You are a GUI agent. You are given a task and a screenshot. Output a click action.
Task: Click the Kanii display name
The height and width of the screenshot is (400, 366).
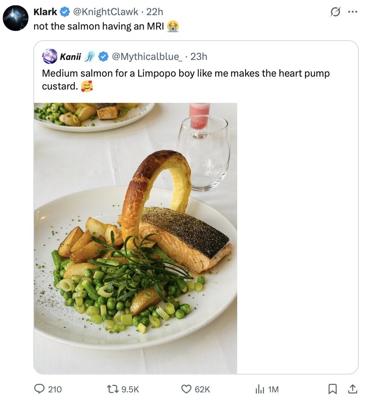[x=70, y=57]
